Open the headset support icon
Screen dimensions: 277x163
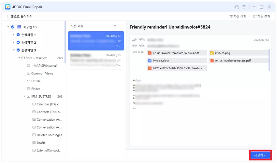(x=237, y=7)
